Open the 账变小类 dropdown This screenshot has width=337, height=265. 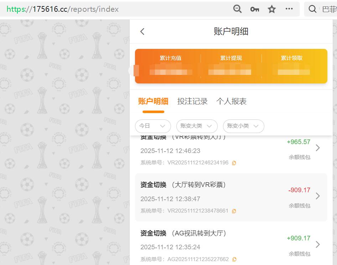pos(243,126)
